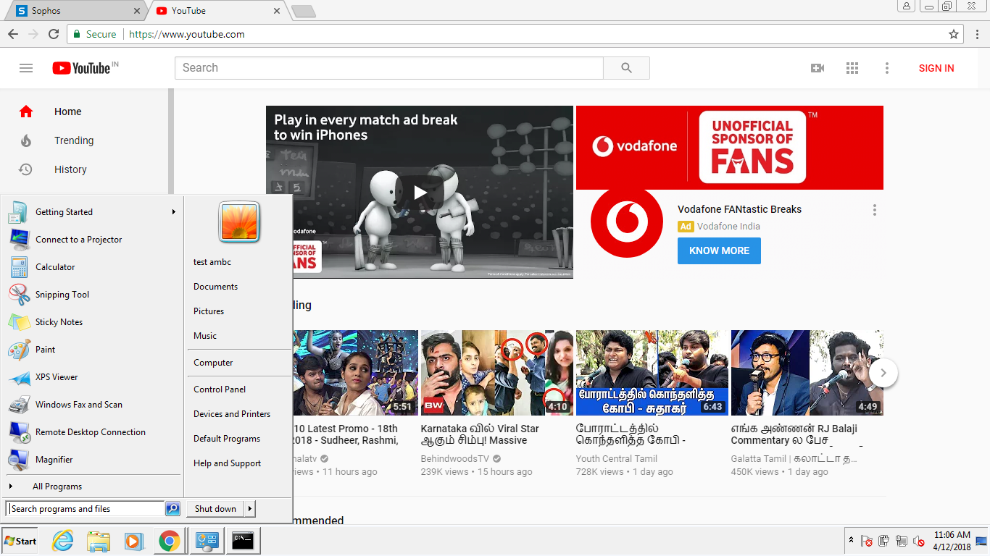
Task: Open a new Chrome tab
Action: tap(303, 11)
